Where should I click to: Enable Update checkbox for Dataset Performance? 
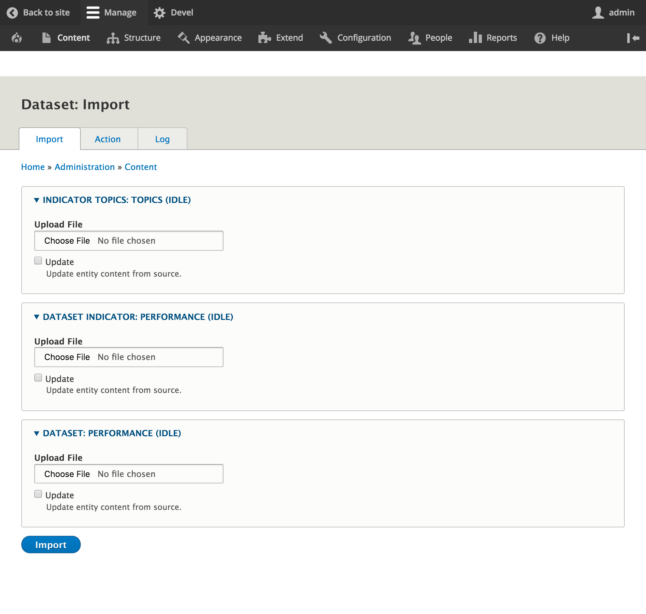click(37, 494)
